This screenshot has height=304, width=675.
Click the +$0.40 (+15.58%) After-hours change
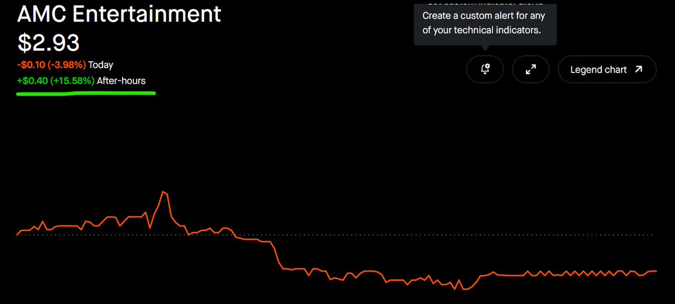point(81,81)
